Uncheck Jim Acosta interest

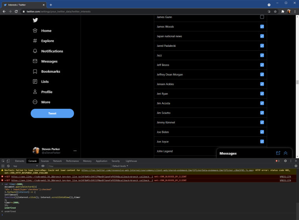(x=262, y=103)
